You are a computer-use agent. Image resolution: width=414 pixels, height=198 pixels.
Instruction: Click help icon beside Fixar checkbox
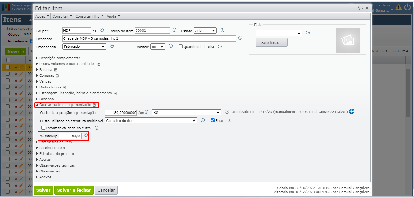(229, 120)
